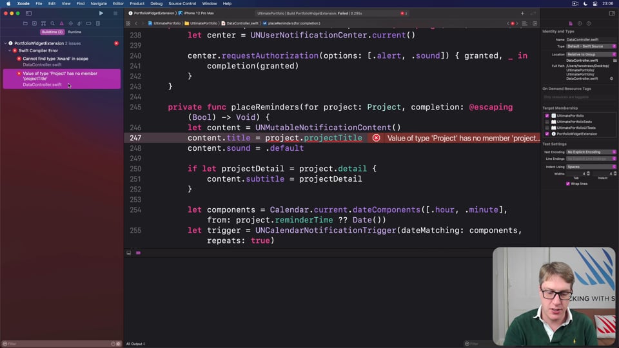Image resolution: width=619 pixels, height=348 pixels.
Task: Stop the running scheme
Action: pyautogui.click(x=115, y=13)
